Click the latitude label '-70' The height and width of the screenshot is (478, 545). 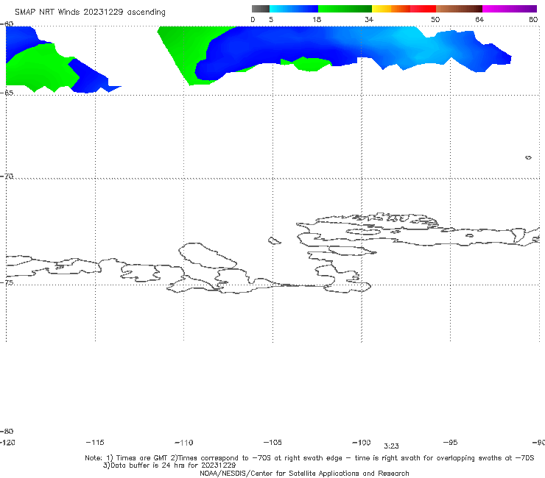(7, 176)
